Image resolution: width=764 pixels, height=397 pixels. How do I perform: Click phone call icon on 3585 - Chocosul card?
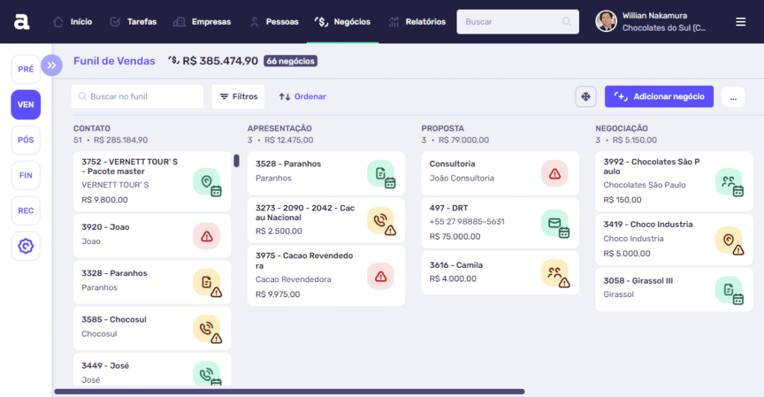[207, 329]
